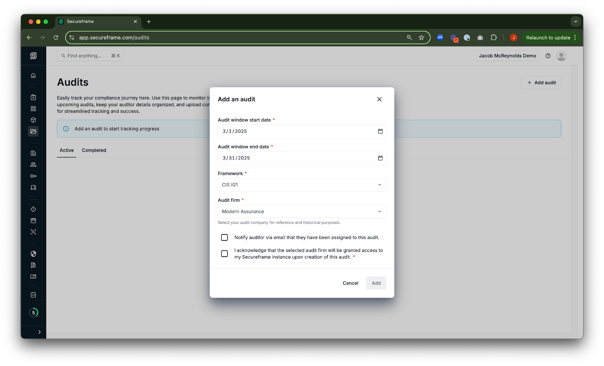Click the Zoom extension icon

point(440,37)
